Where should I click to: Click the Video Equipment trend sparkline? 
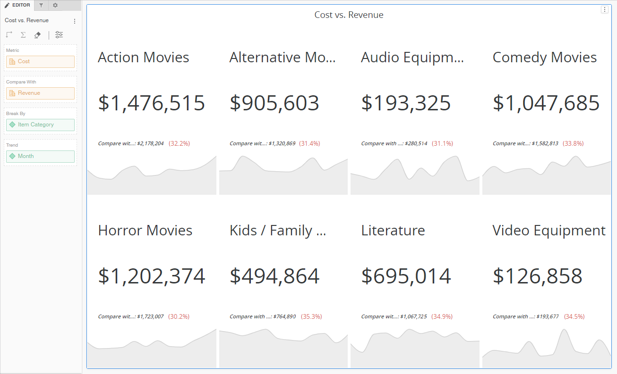(546, 349)
